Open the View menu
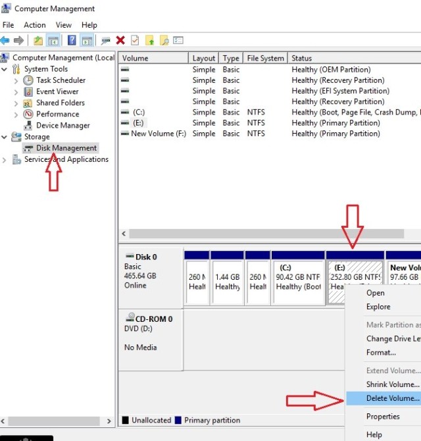Image resolution: width=421 pixels, height=441 pixels. (x=64, y=25)
